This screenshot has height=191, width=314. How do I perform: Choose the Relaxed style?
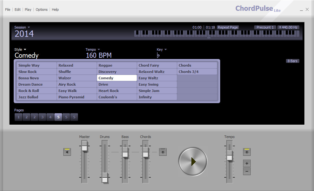pos(77,65)
